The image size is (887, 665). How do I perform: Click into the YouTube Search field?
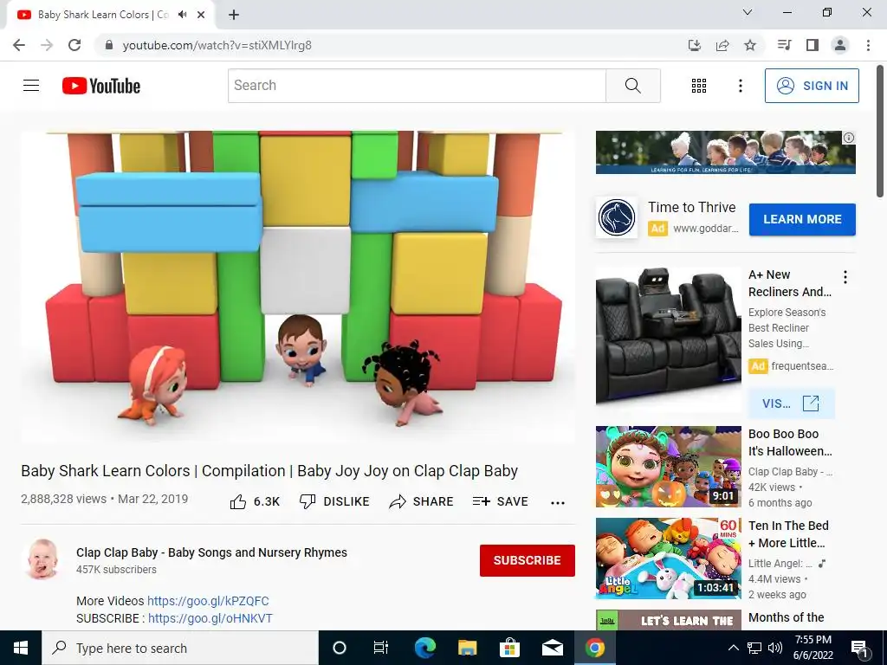point(417,86)
